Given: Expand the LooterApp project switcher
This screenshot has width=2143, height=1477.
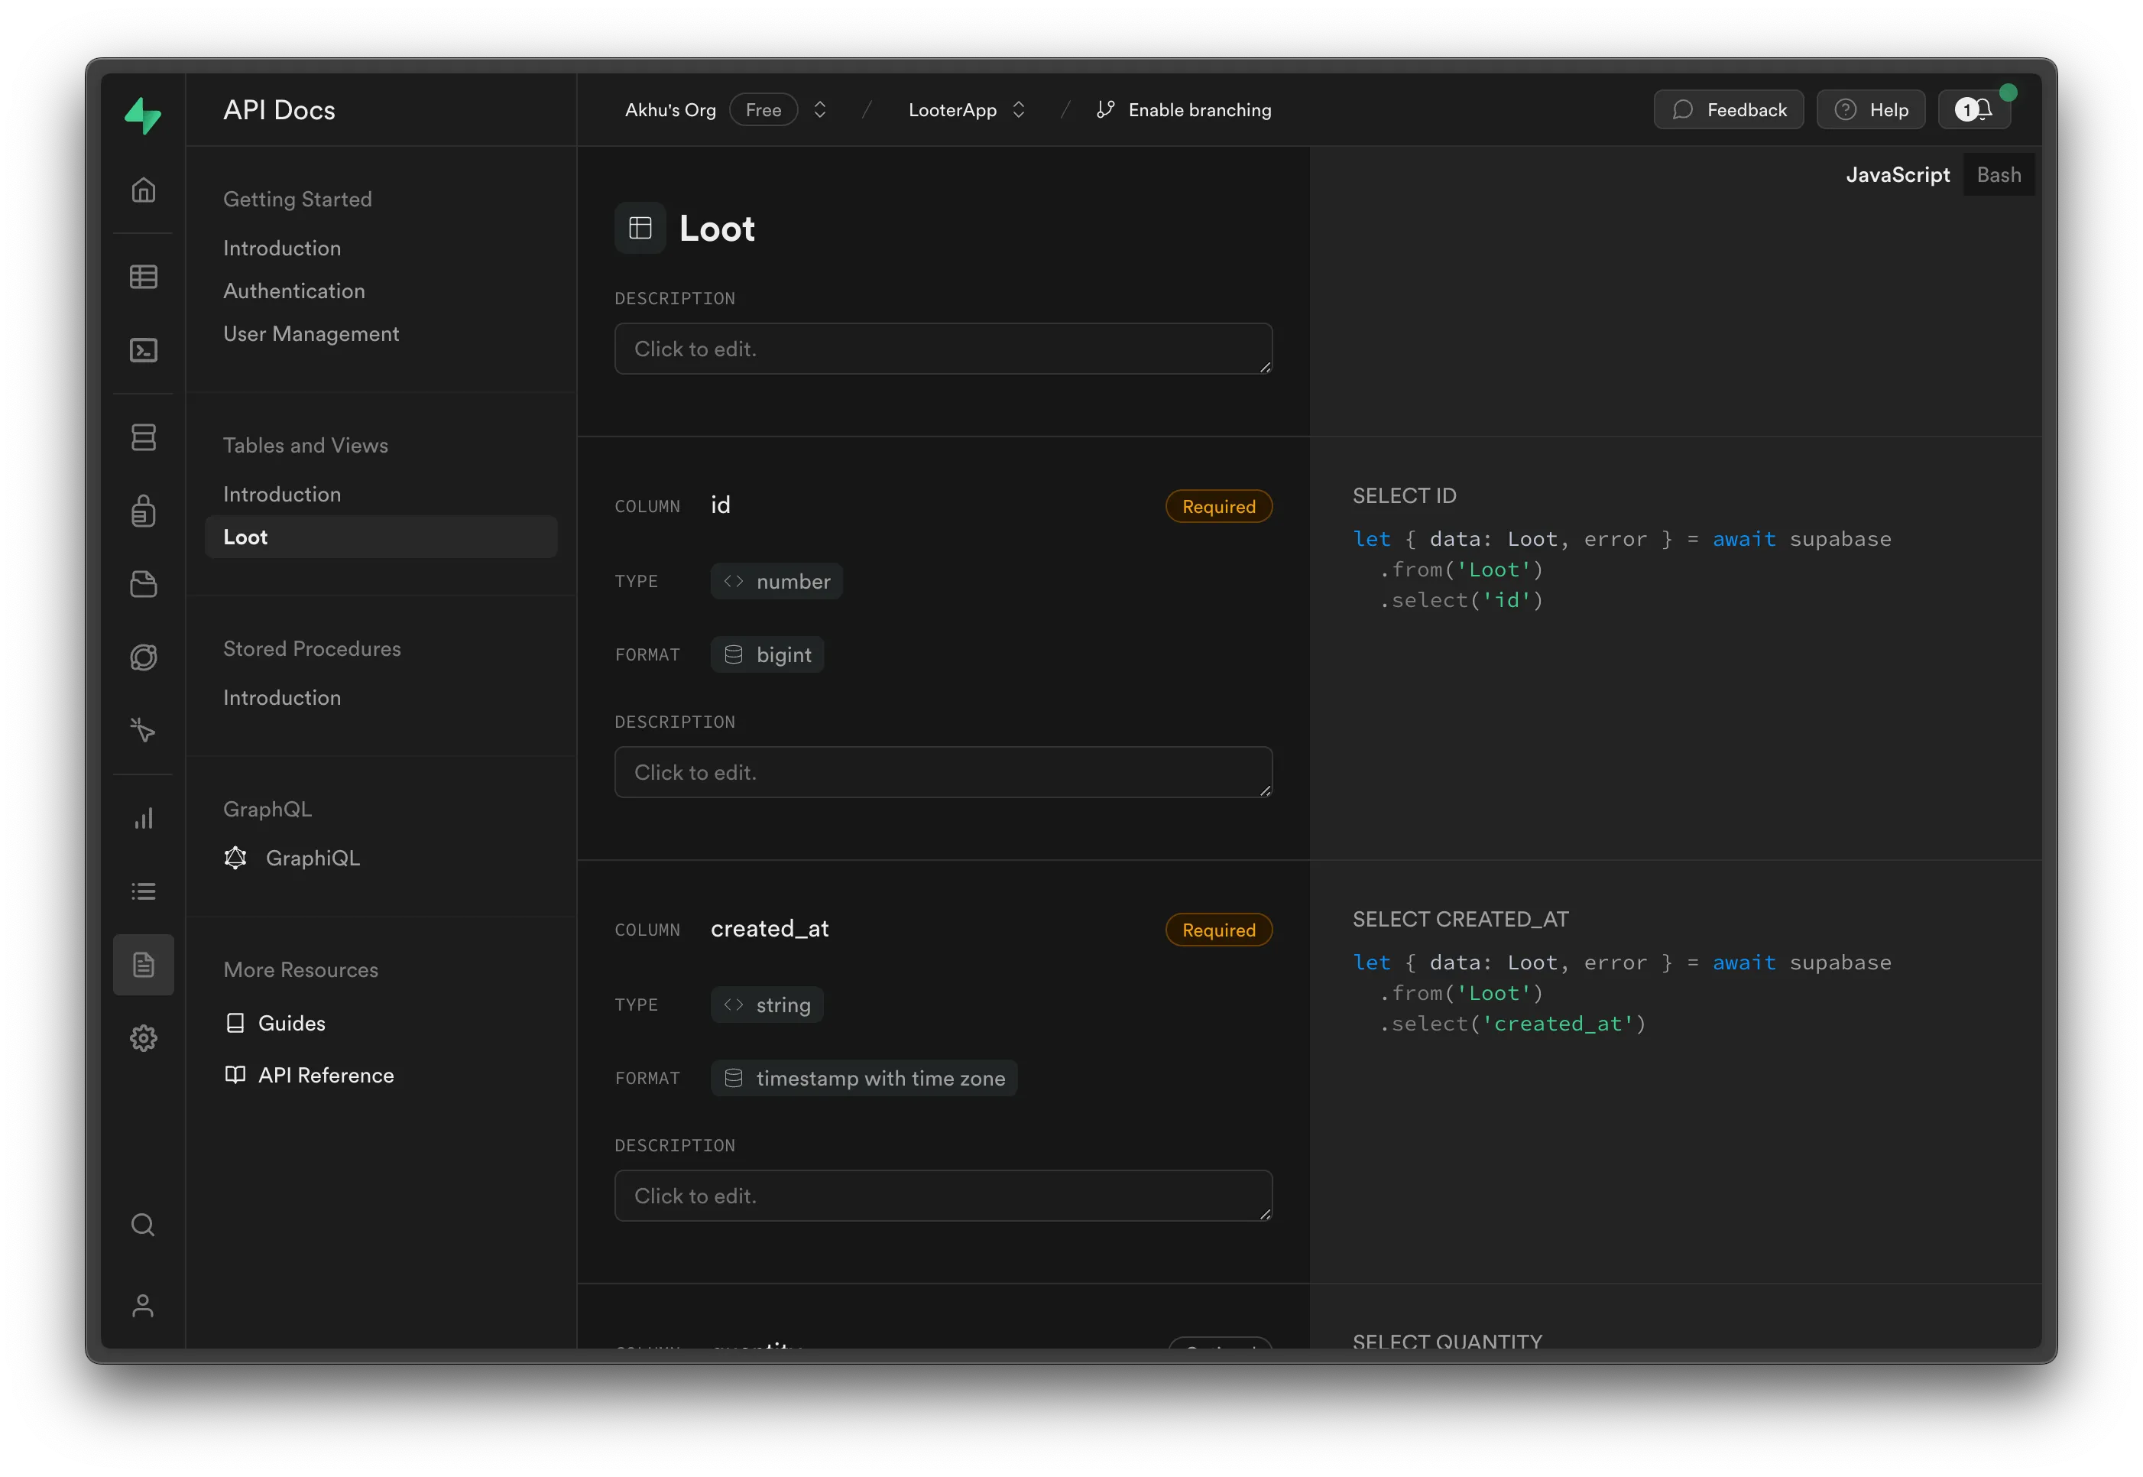Looking at the screenshot, I should tap(1018, 110).
